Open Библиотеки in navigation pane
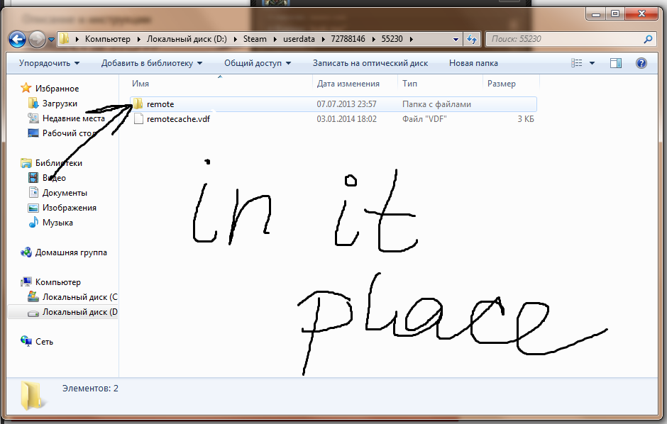This screenshot has width=667, height=424. pos(59,162)
